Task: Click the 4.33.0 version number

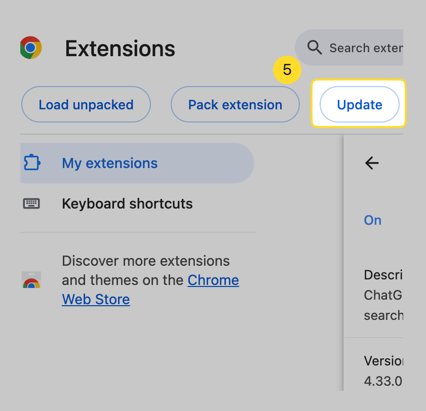Action: coord(383,381)
